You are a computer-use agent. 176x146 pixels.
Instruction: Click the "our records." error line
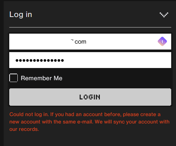tap(24, 129)
